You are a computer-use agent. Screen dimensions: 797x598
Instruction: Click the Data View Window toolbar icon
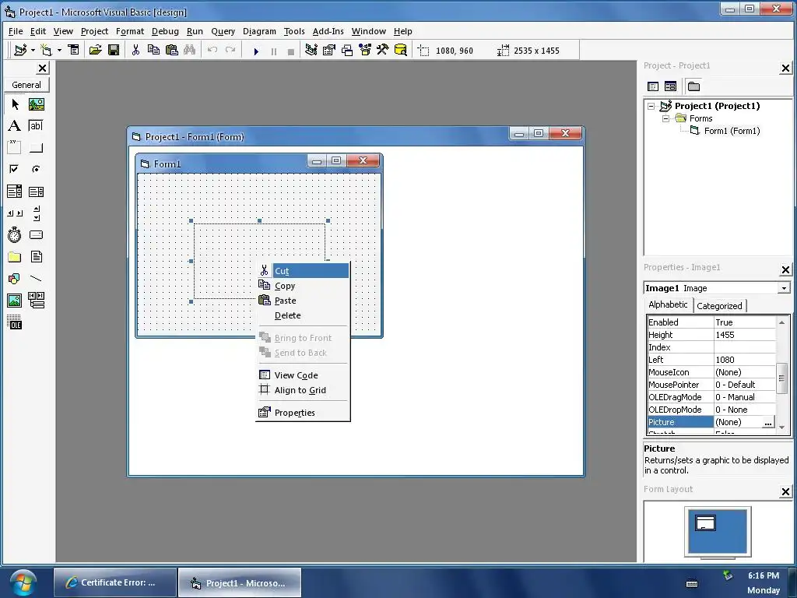click(401, 50)
